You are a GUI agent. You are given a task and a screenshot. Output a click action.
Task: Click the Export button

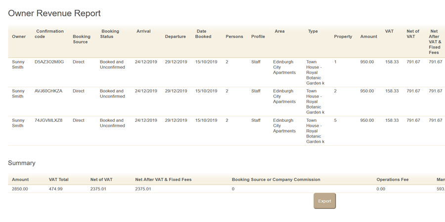(324, 201)
